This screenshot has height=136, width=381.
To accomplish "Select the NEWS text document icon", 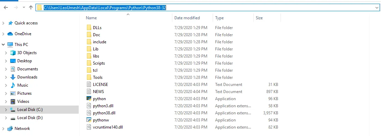I will tap(89, 92).
